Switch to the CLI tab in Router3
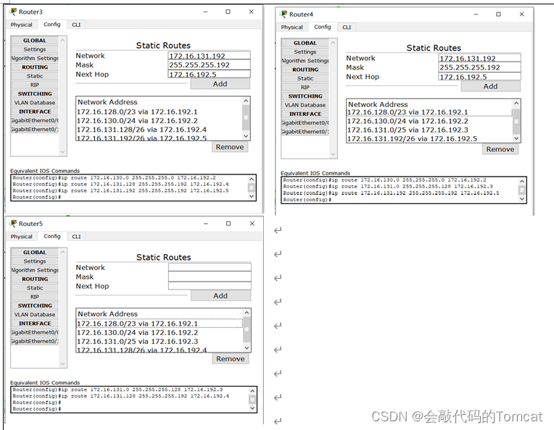This screenshot has width=554, height=430. (x=76, y=25)
